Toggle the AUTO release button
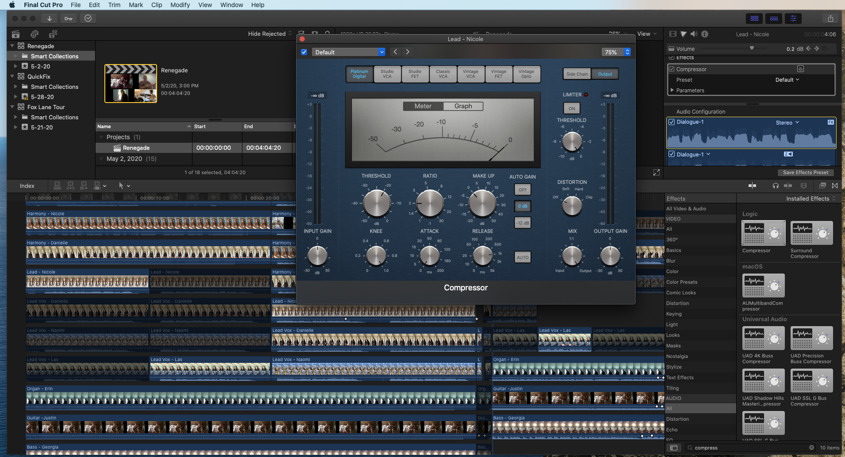The width and height of the screenshot is (845, 457). (x=522, y=257)
